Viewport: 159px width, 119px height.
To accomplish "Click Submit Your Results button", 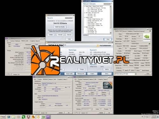I will pos(60,27).
